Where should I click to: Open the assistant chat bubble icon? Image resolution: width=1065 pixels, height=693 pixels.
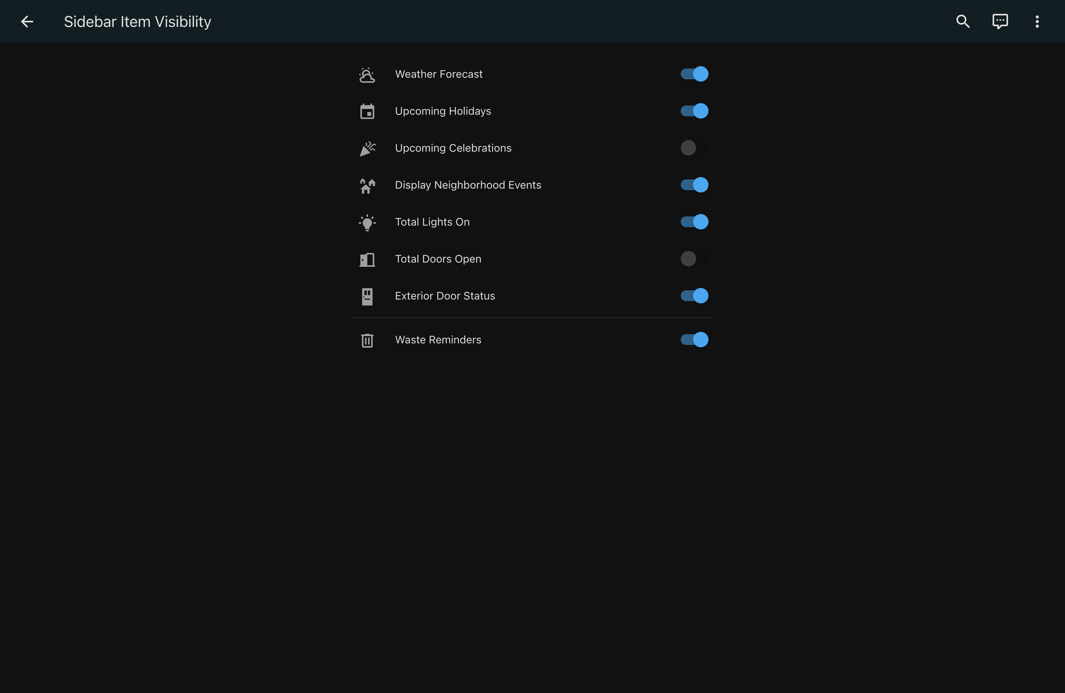point(1000,22)
